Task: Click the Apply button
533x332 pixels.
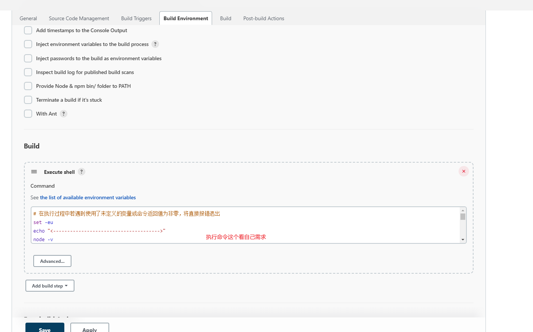Action: coord(90,328)
